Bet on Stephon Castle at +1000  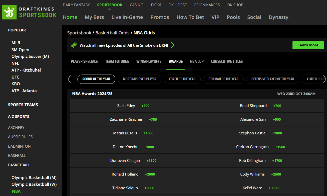click(x=260, y=133)
